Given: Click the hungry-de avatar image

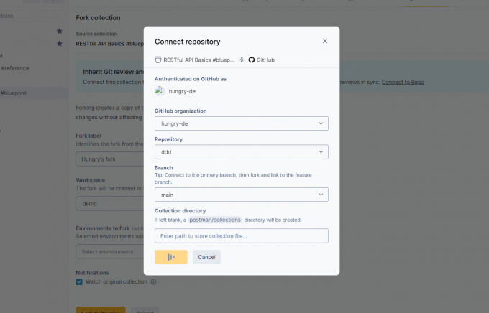Looking at the screenshot, I should 160,91.
